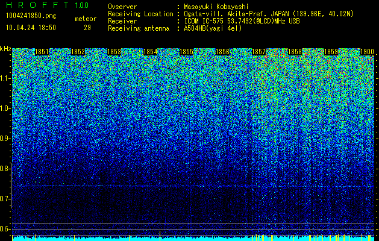The width and height of the screenshot is (379, 241).
Task: Click the 1900 time marker label
Action: click(x=367, y=52)
